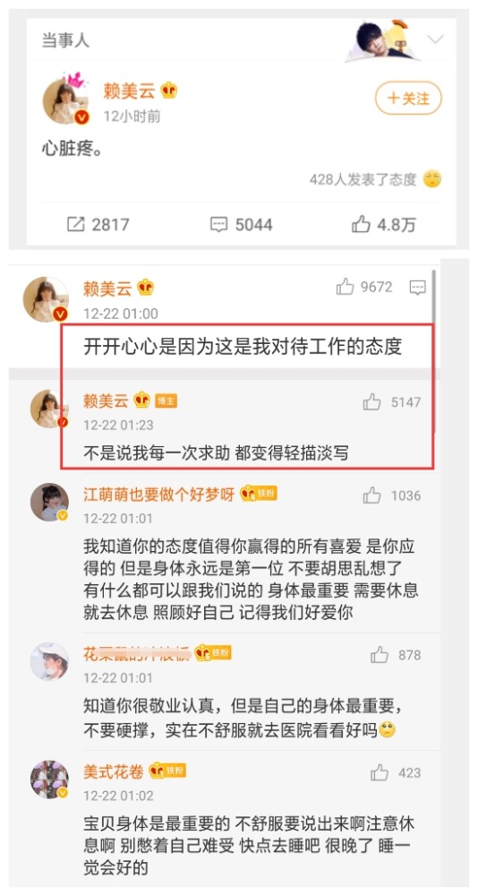Like the post with 4.8万 thumbs-up
The height and width of the screenshot is (896, 478).
point(361,224)
